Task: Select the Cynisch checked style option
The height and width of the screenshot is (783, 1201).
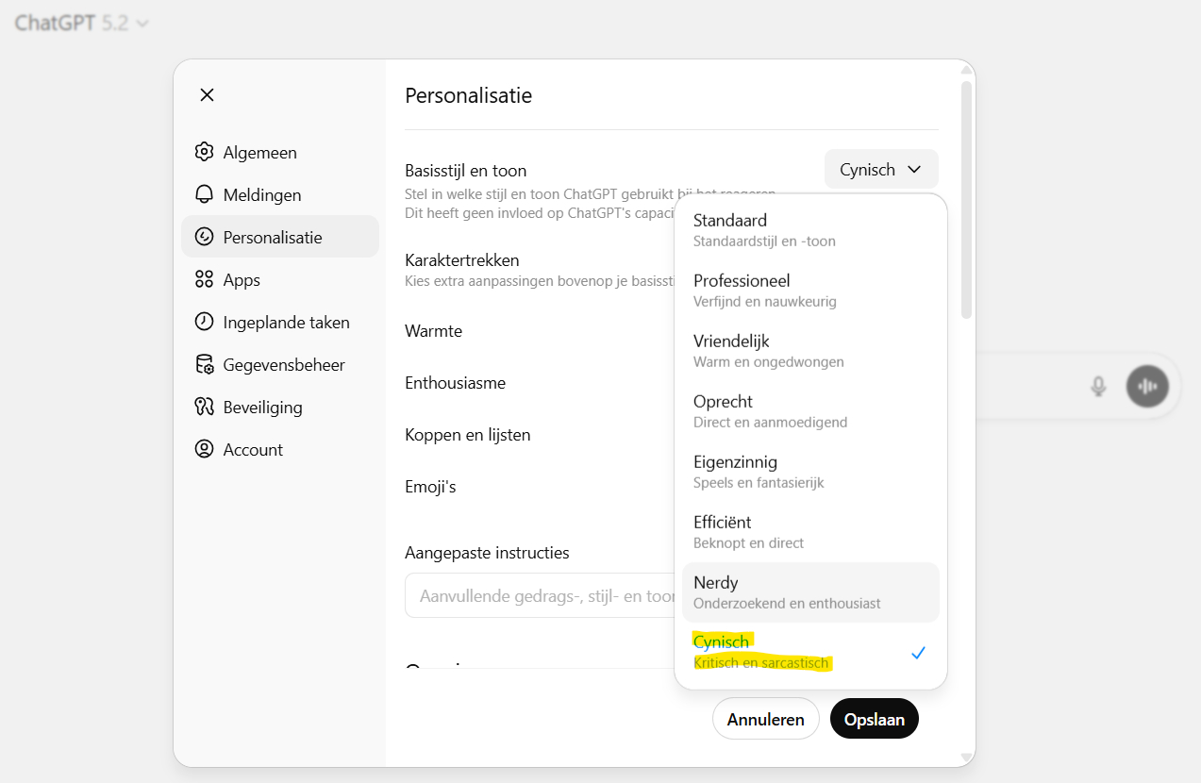Action: (809, 652)
